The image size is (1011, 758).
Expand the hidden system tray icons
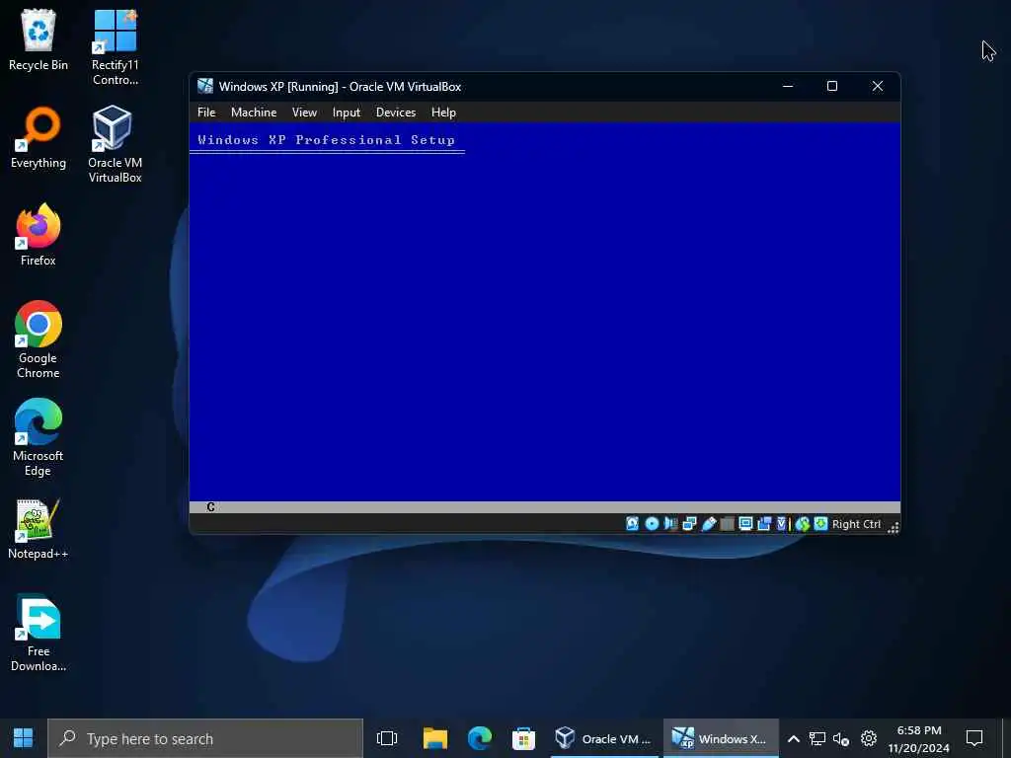pos(794,738)
